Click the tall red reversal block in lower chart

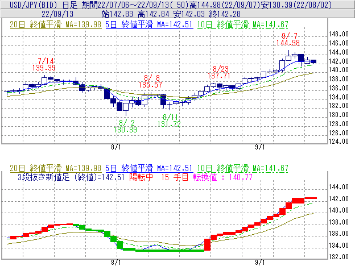pyautogui.click(x=208, y=244)
